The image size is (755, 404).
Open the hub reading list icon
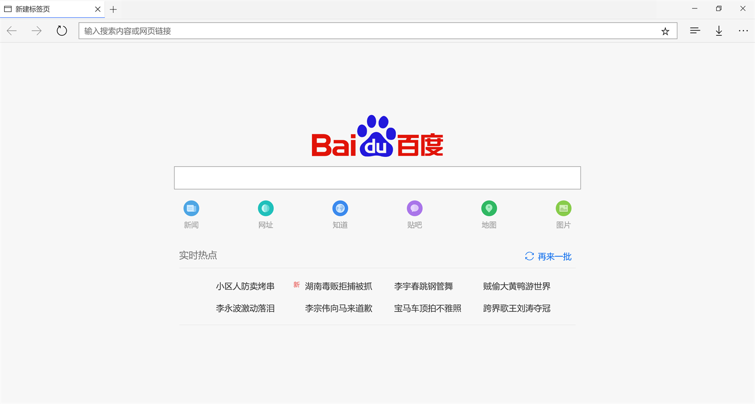click(695, 31)
